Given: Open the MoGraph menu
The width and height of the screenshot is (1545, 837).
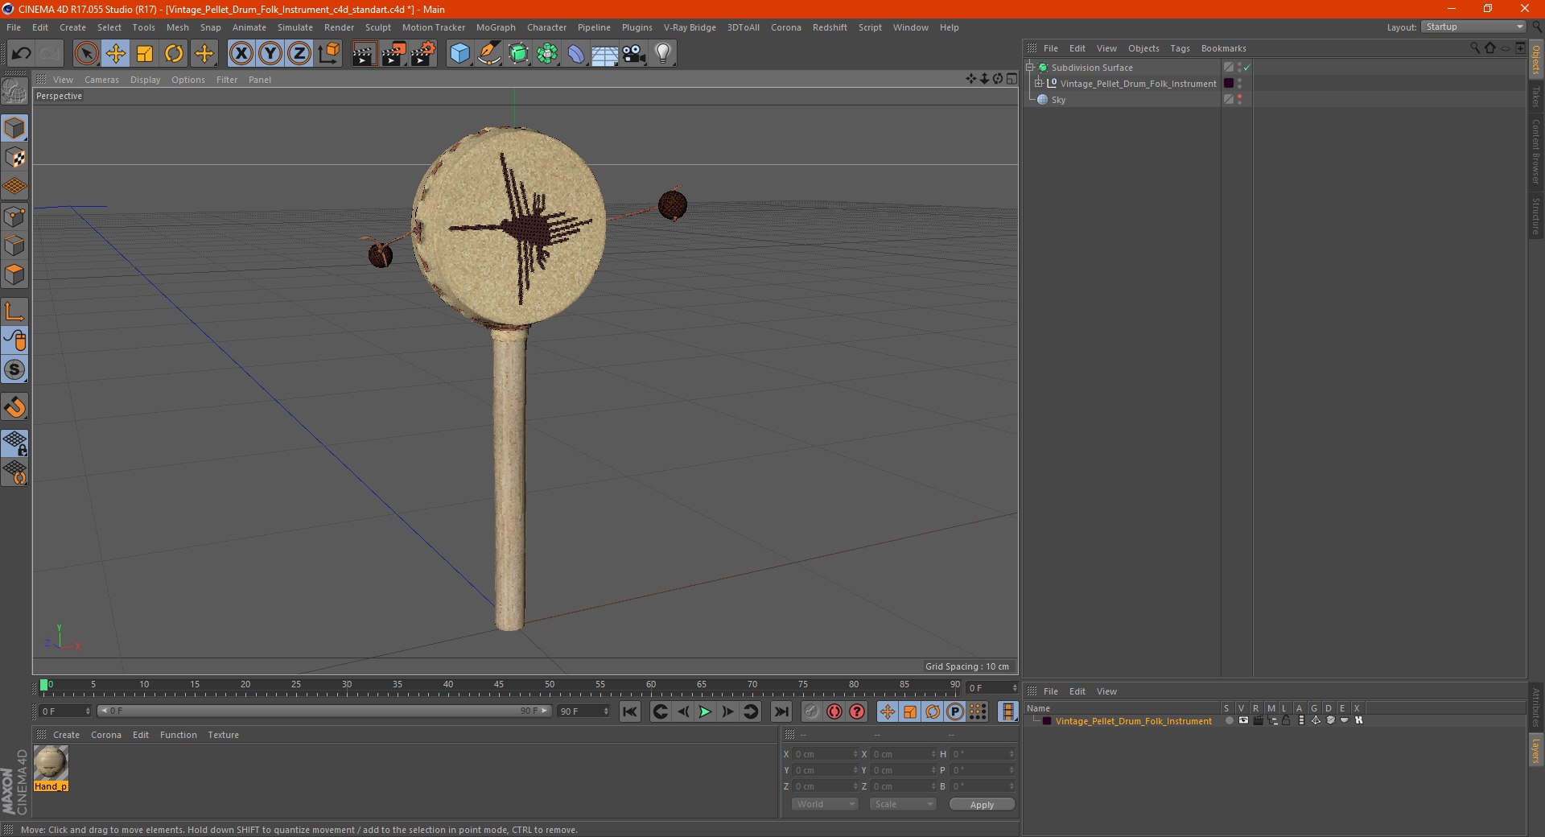Looking at the screenshot, I should 496,27.
